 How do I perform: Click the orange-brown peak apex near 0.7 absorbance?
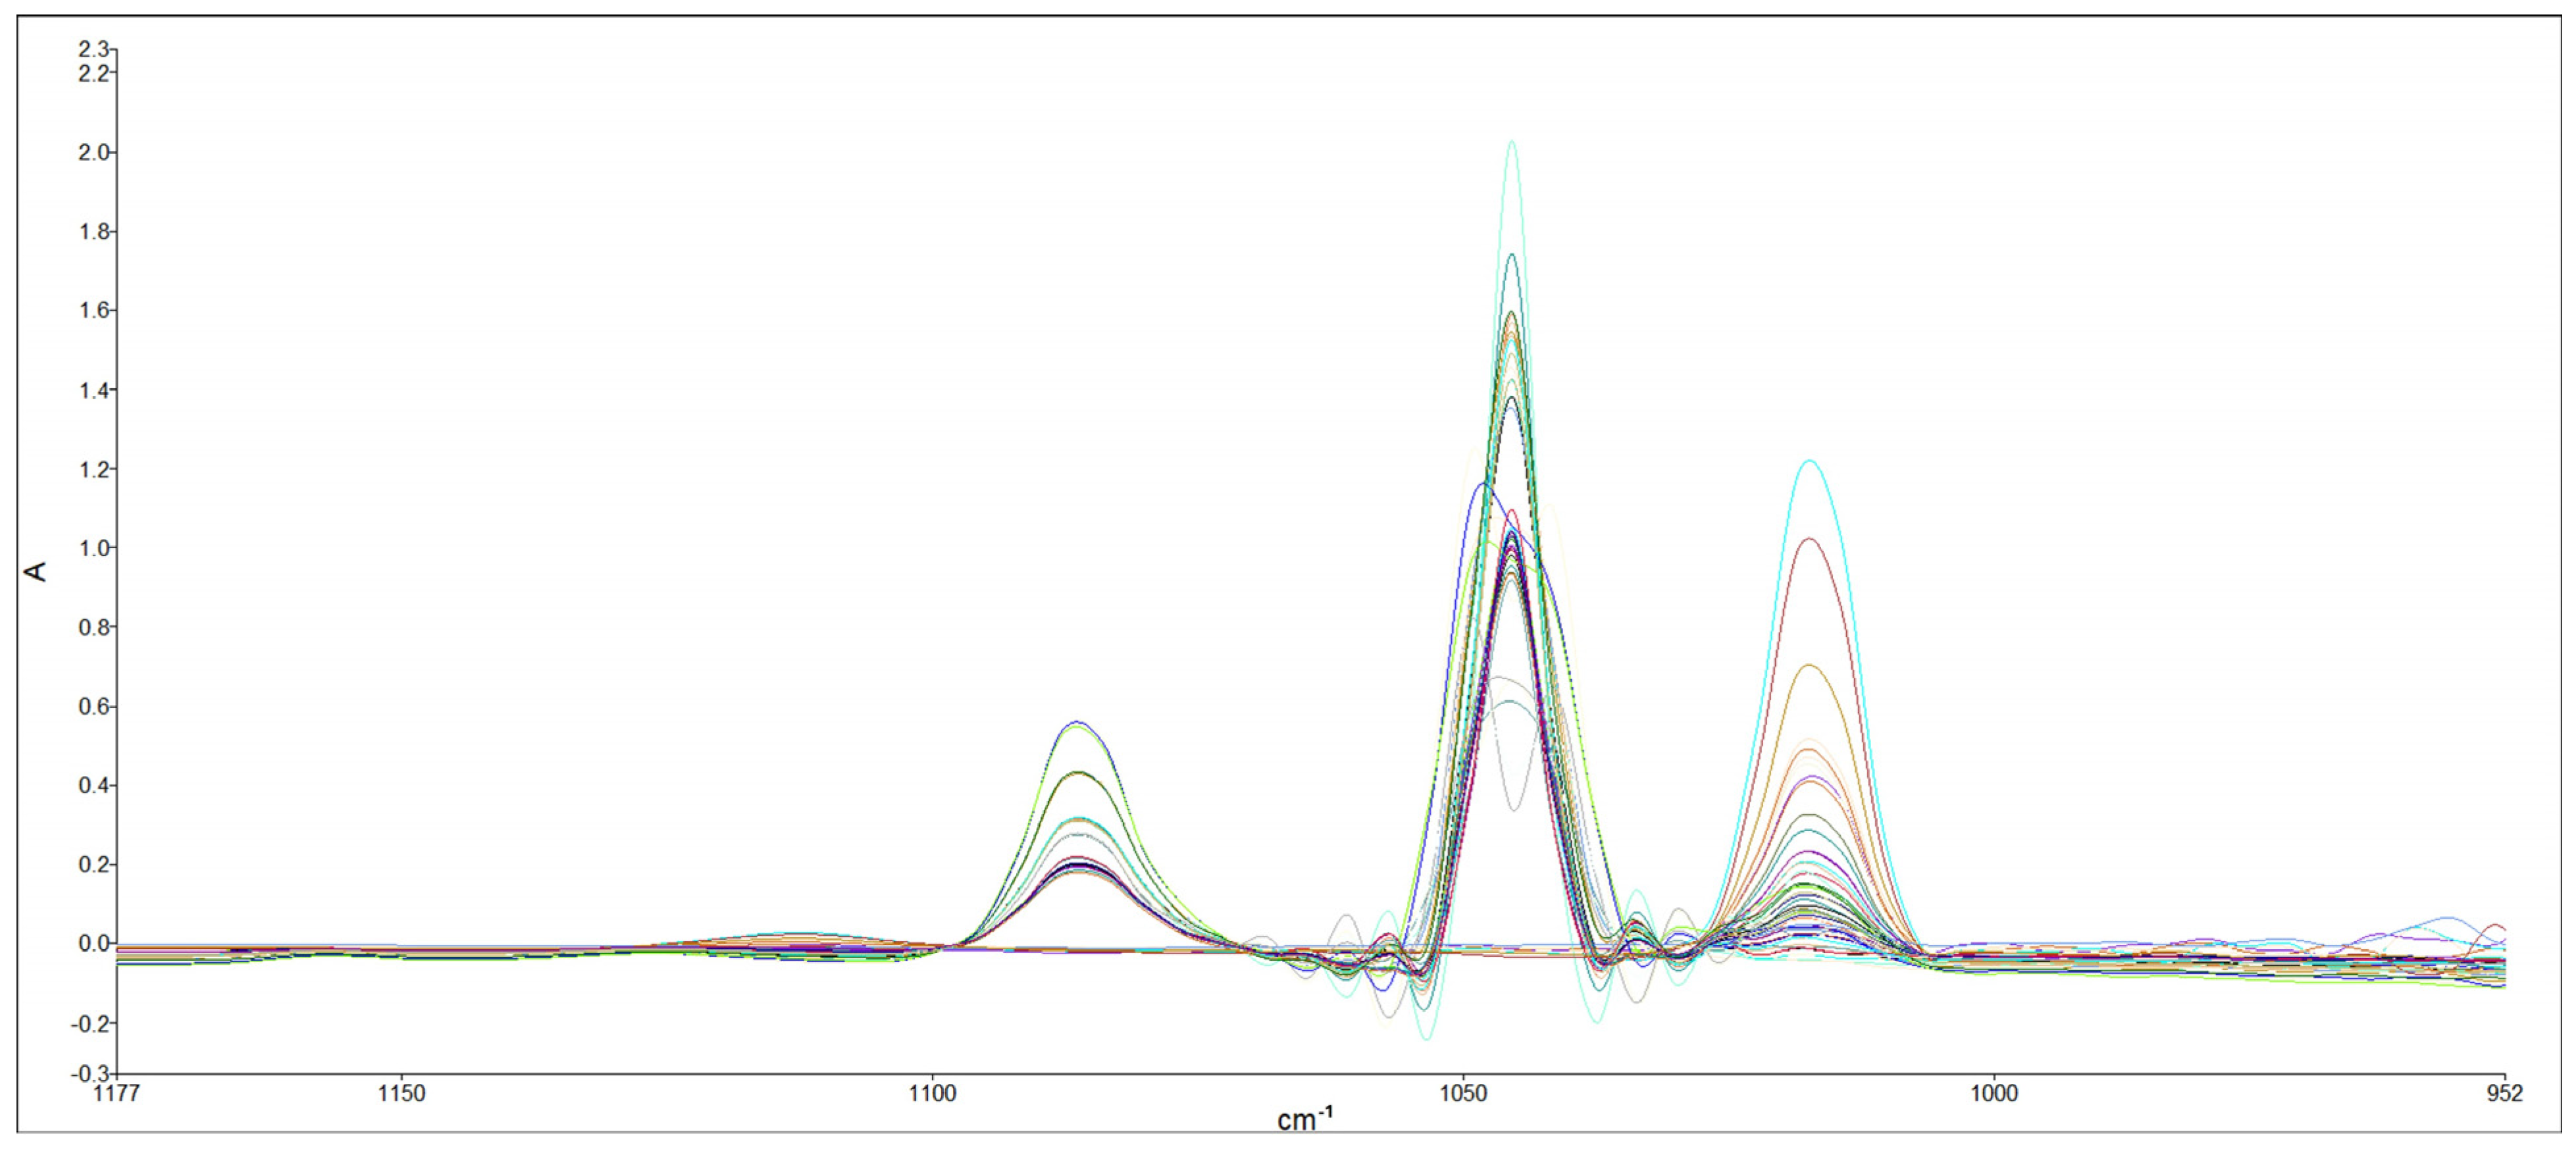(1809, 665)
